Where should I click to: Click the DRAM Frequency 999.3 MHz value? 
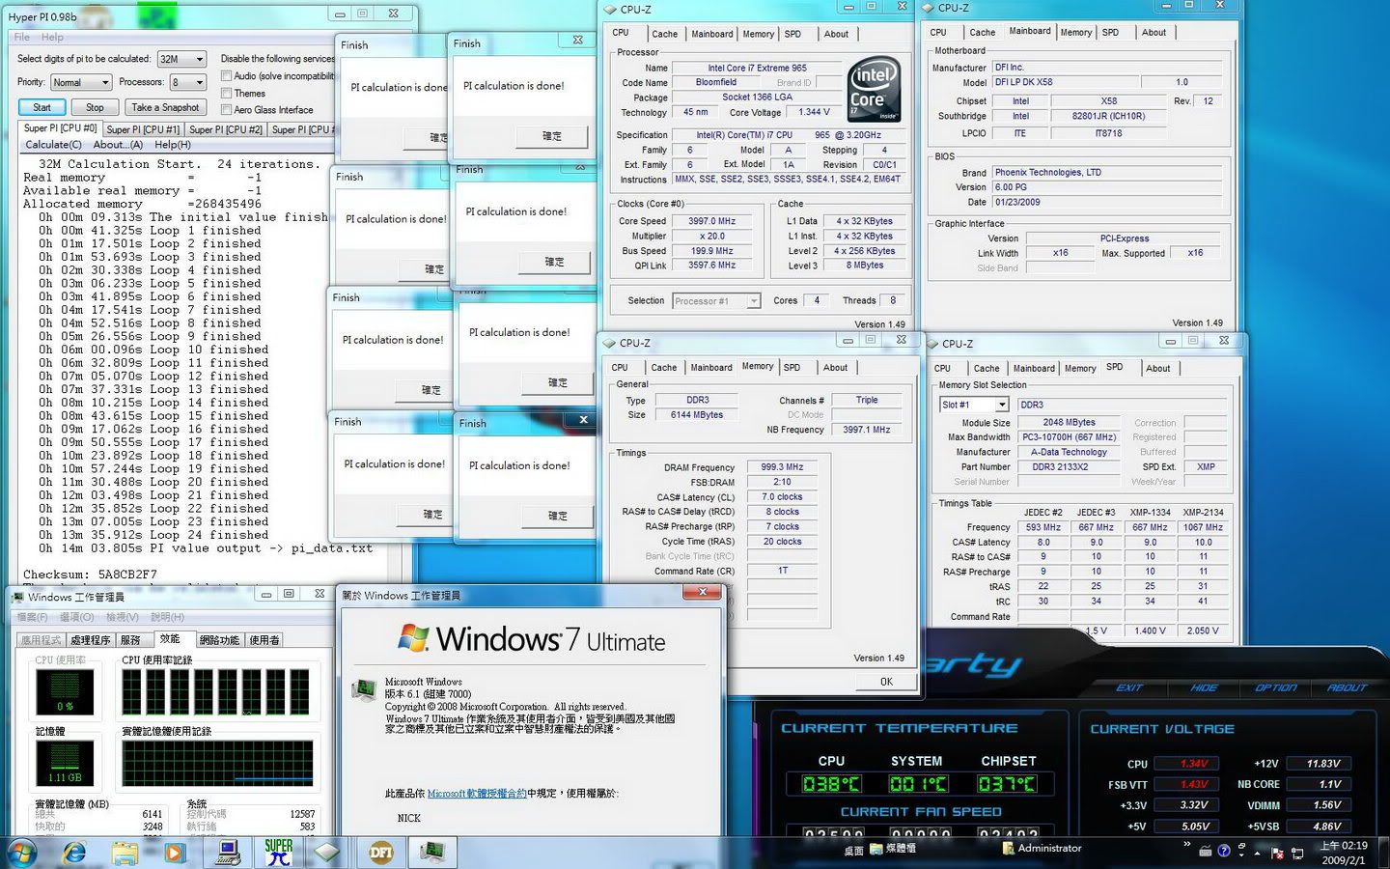tap(782, 467)
